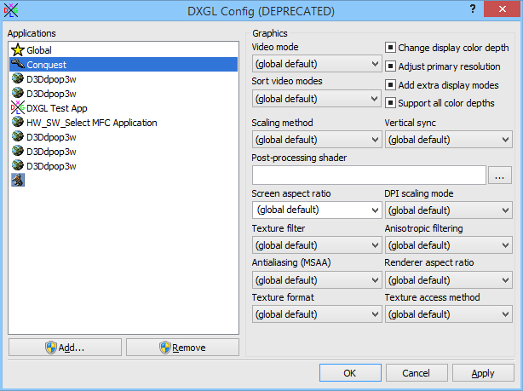Image resolution: width=523 pixels, height=391 pixels.
Task: Select the DXGL Test App entry
Action: tap(124, 108)
